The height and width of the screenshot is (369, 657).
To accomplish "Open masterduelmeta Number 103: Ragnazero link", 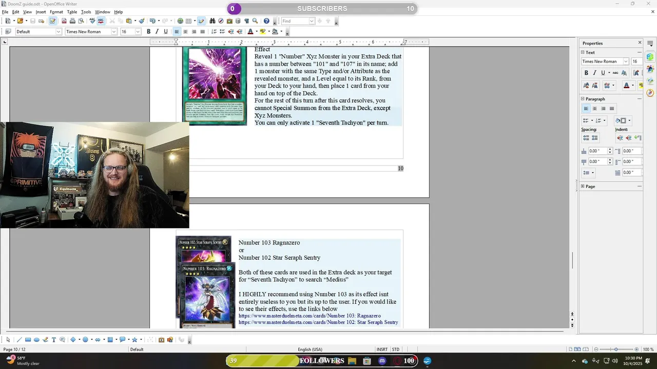I will pyautogui.click(x=310, y=316).
